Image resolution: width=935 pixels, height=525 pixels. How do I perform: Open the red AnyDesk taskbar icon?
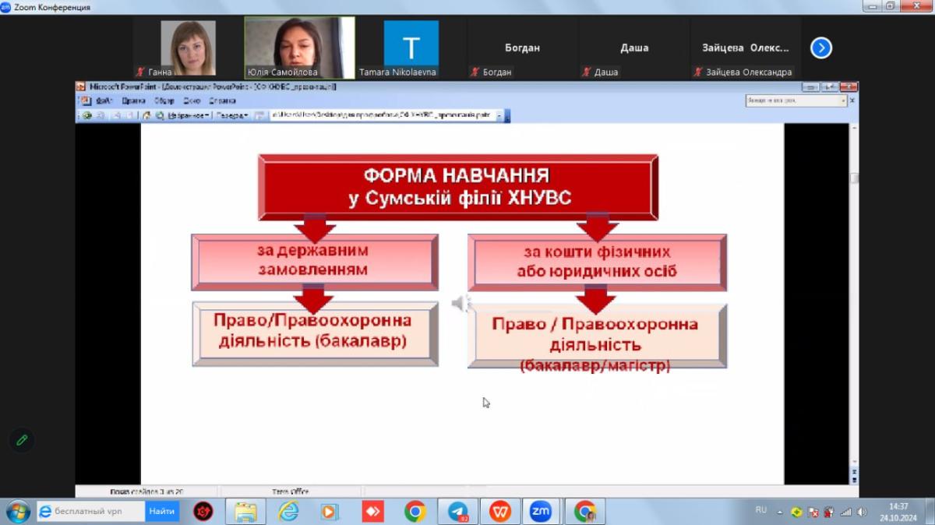[372, 512]
